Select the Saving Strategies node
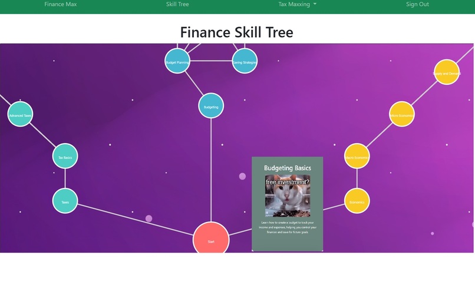The height and width of the screenshot is (305, 475). click(245, 61)
